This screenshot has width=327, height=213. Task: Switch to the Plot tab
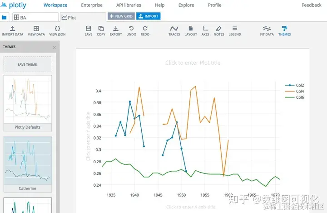83,17
